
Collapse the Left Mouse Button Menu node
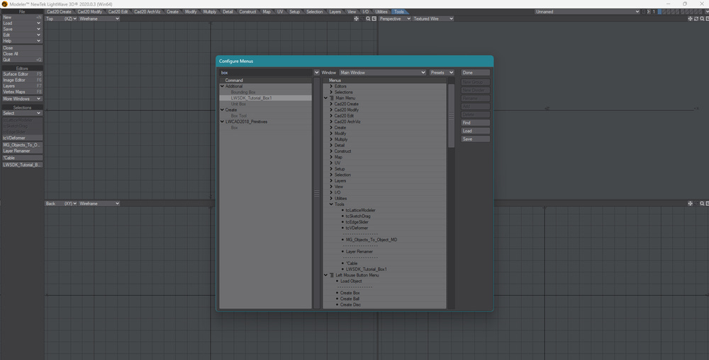(x=325, y=275)
